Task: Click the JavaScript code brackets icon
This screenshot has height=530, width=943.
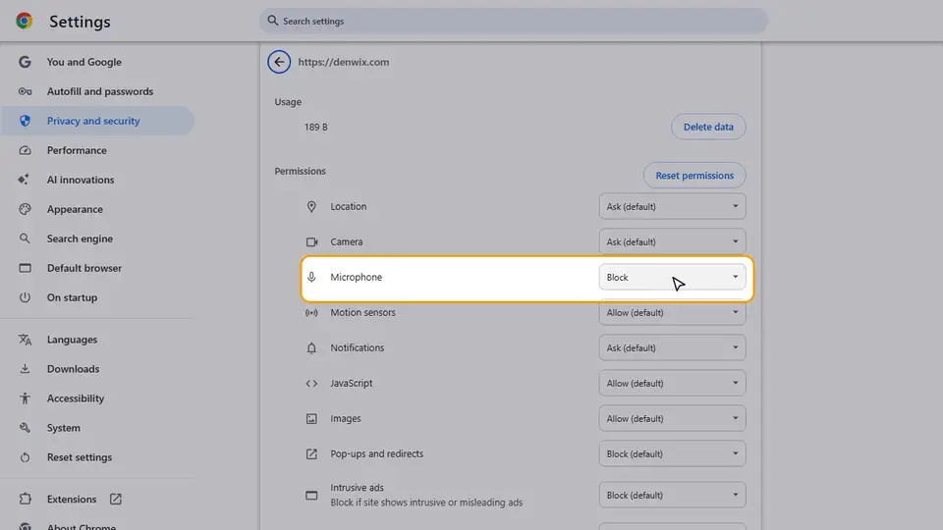Action: (311, 384)
